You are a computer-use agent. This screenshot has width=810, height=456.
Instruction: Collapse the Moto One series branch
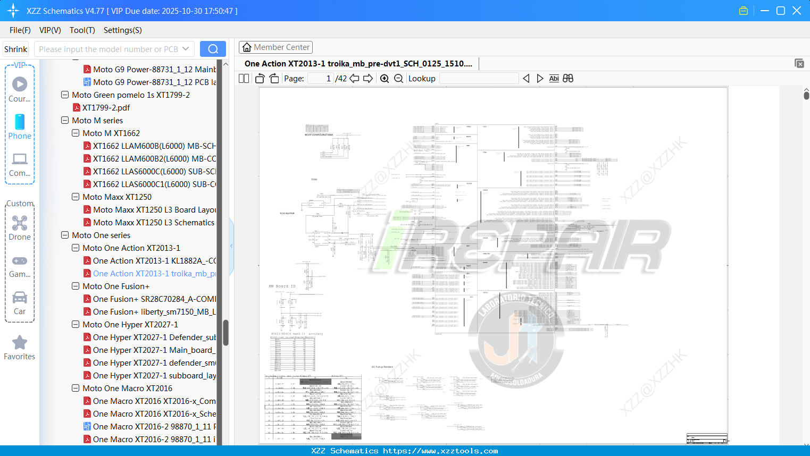[x=64, y=235]
